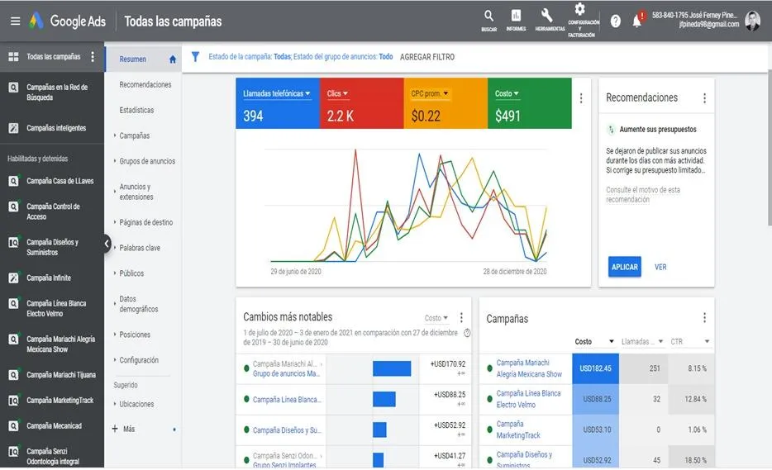Click the 12.84 % CTR value
The height and width of the screenshot is (470, 772).
[695, 399]
